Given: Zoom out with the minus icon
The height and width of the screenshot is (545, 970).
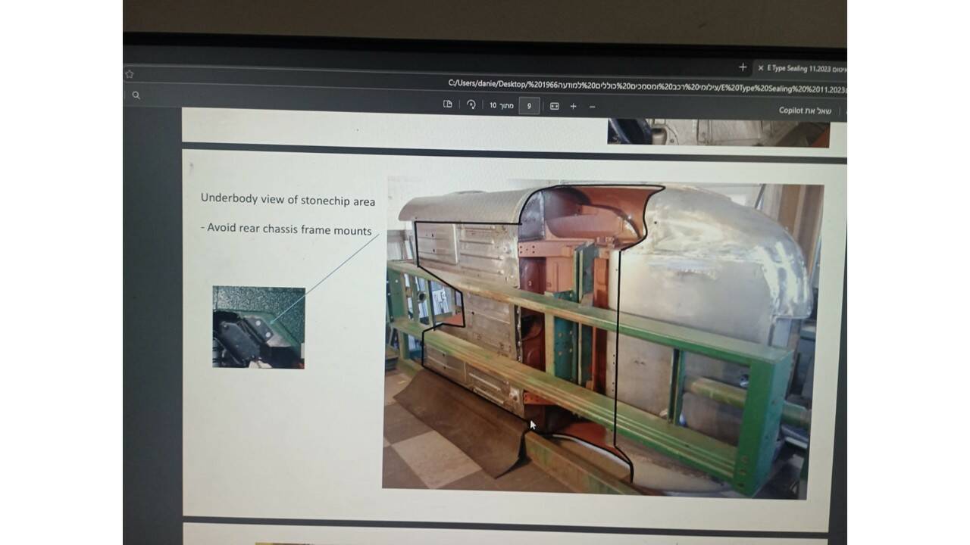Looking at the screenshot, I should [x=592, y=106].
